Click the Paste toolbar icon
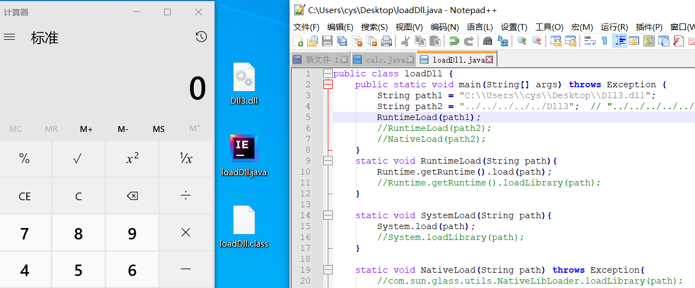The height and width of the screenshot is (288, 695). pyautogui.click(x=435, y=41)
